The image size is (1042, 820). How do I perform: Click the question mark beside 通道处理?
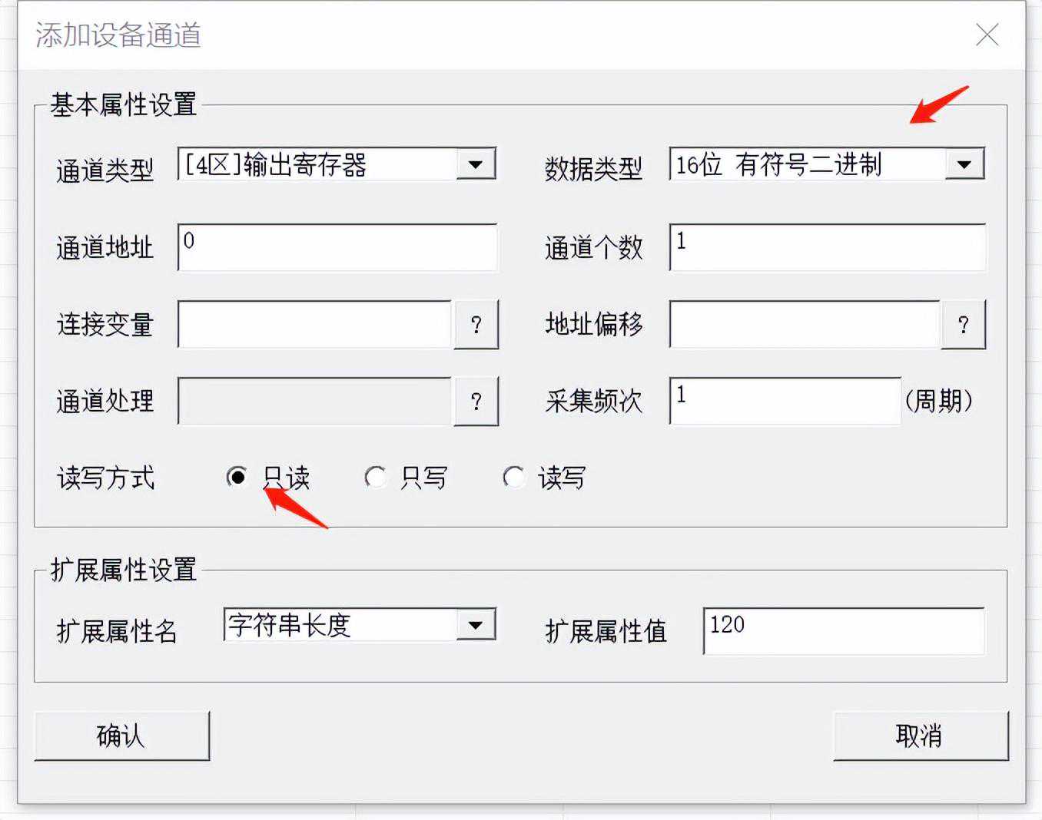(476, 401)
